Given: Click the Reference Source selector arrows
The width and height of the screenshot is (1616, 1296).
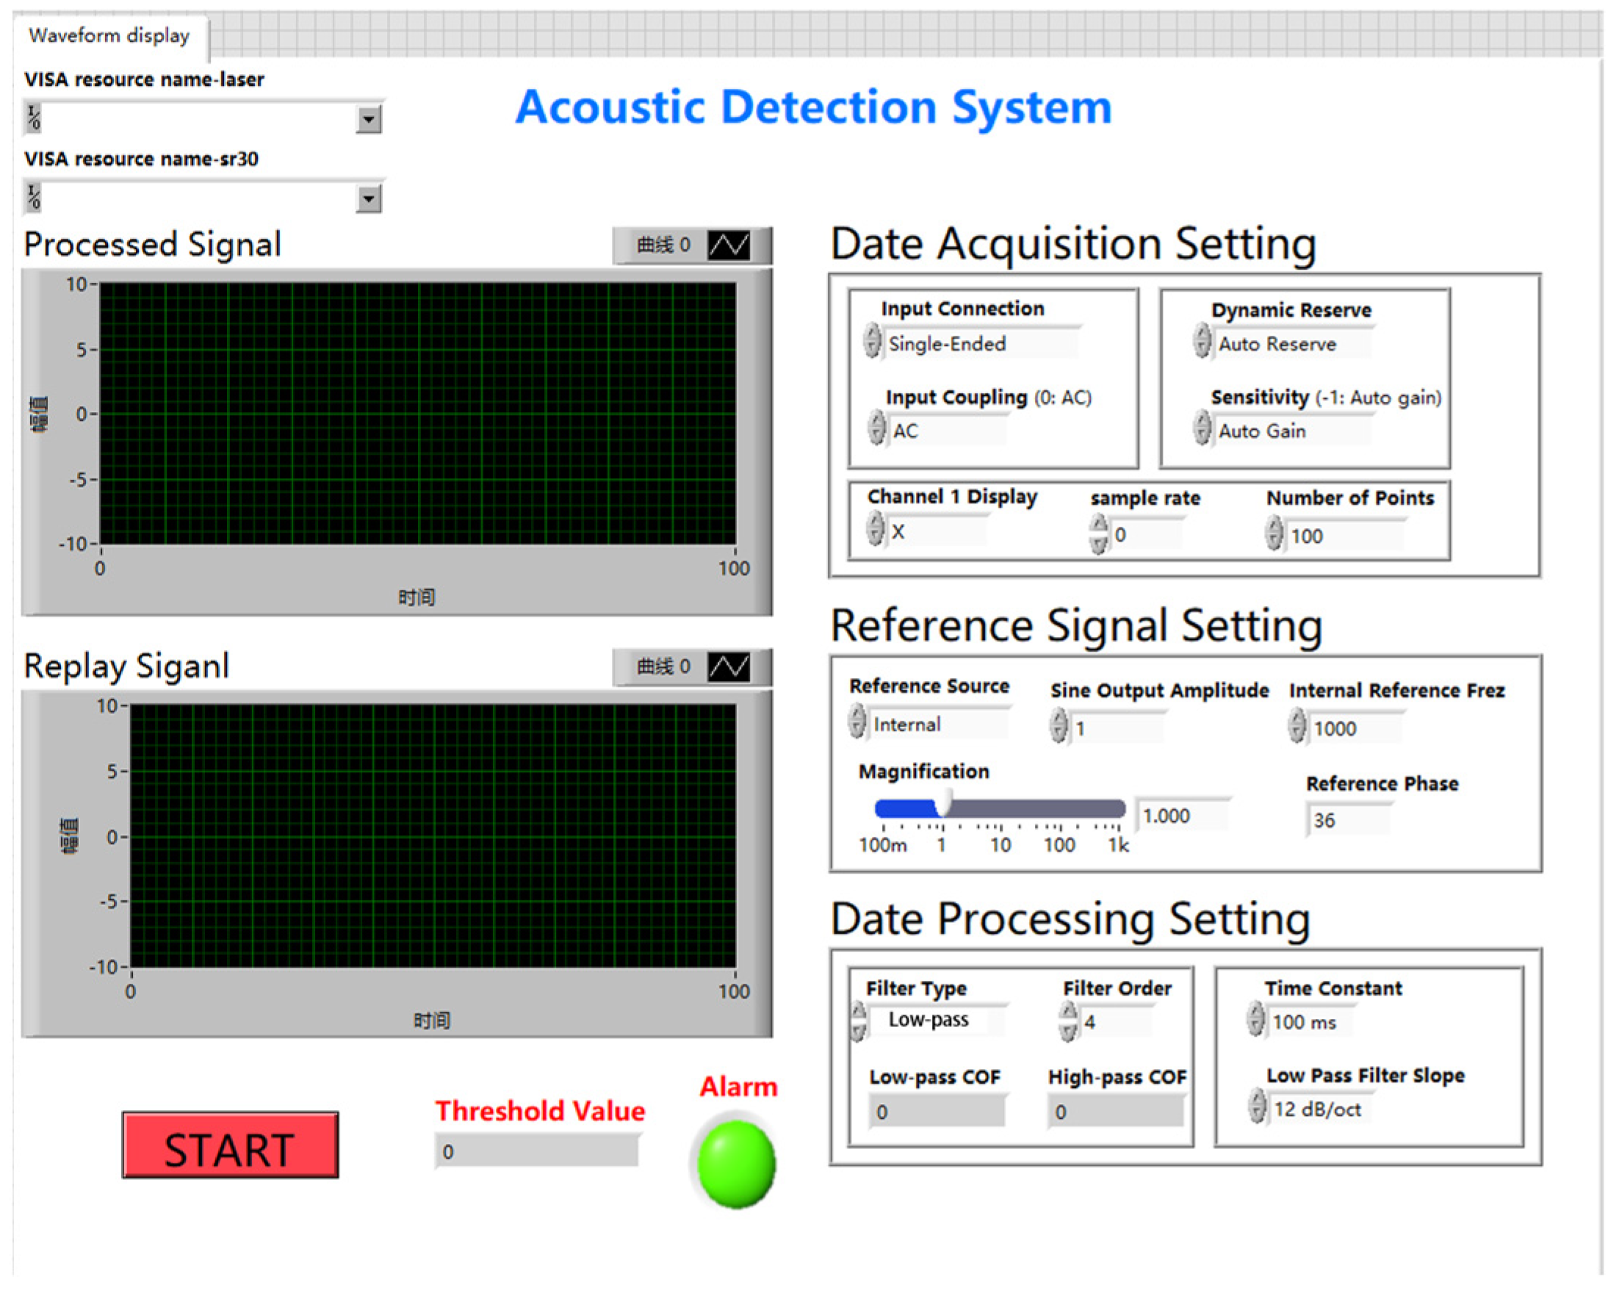Looking at the screenshot, I should [856, 721].
